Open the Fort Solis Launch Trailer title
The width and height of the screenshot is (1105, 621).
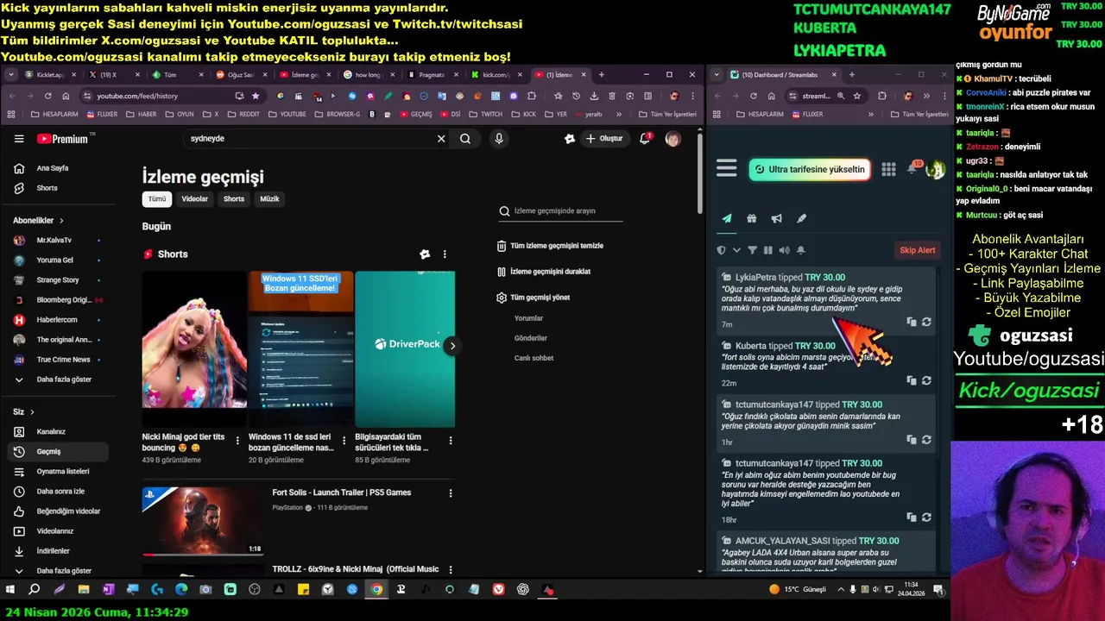342,492
